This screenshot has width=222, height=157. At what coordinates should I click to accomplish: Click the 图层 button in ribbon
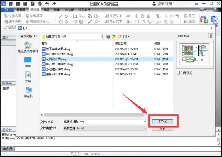click(189, 16)
